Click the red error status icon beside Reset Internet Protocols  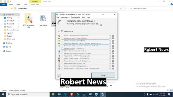59,36
